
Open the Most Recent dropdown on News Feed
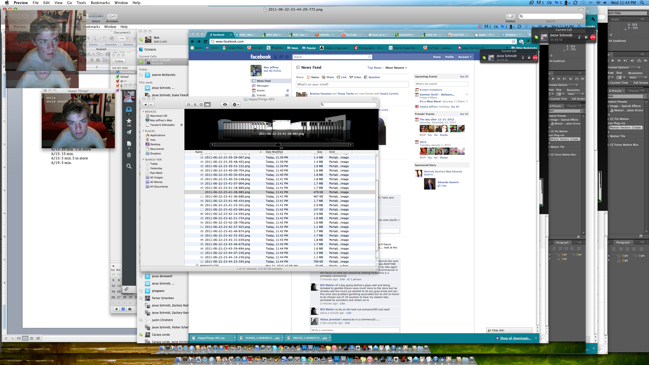pos(396,68)
